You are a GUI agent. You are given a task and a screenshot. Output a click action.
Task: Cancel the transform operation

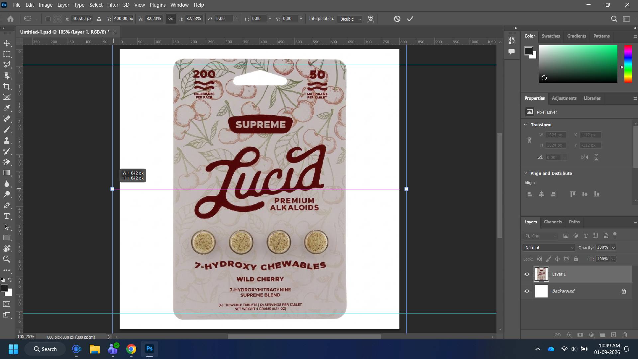pyautogui.click(x=397, y=19)
